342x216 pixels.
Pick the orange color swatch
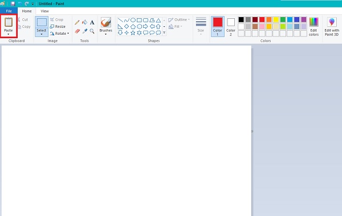(269, 19)
